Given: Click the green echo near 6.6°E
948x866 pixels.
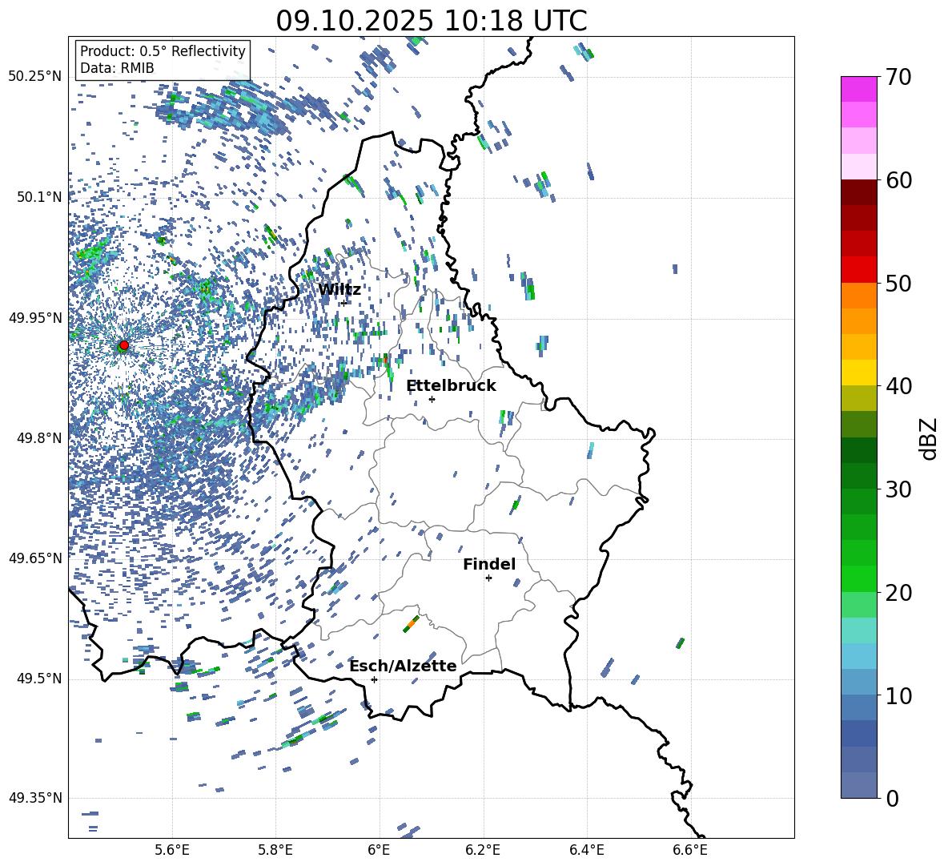Looking at the screenshot, I should pos(681,642).
